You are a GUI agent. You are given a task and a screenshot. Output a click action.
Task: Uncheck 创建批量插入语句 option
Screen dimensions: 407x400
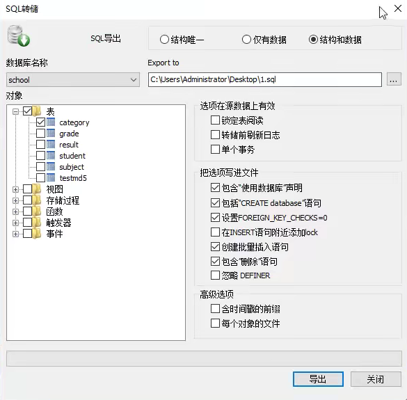point(215,246)
